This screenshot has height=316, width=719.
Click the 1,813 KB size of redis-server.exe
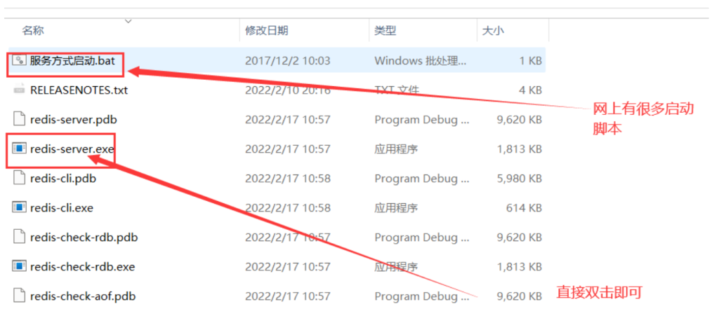point(520,149)
